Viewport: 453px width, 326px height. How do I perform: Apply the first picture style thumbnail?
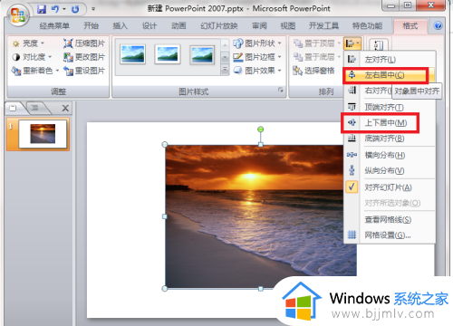(x=132, y=54)
